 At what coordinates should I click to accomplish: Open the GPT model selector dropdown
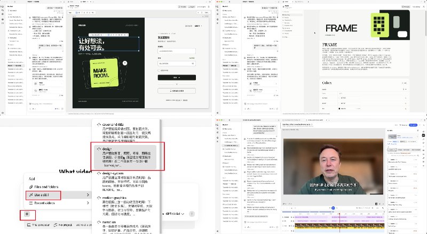(x=175, y=214)
